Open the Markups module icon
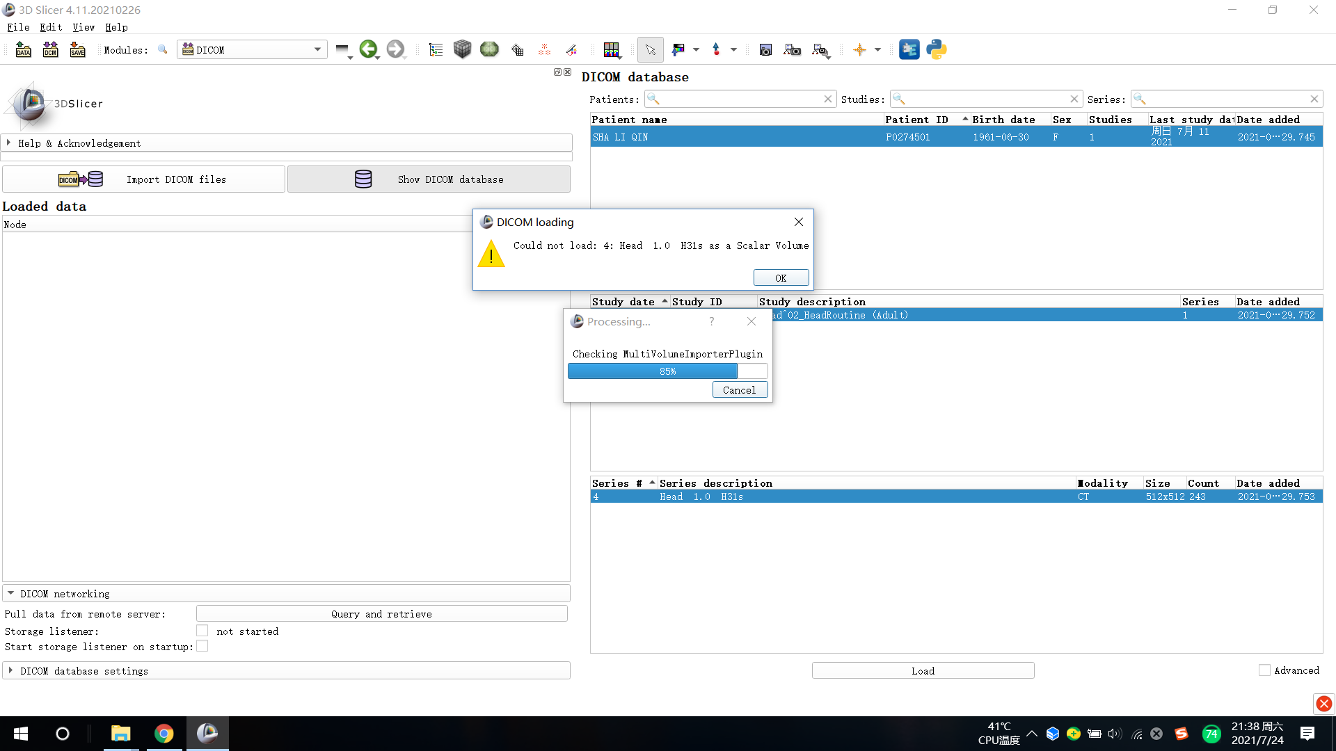 (x=544, y=49)
